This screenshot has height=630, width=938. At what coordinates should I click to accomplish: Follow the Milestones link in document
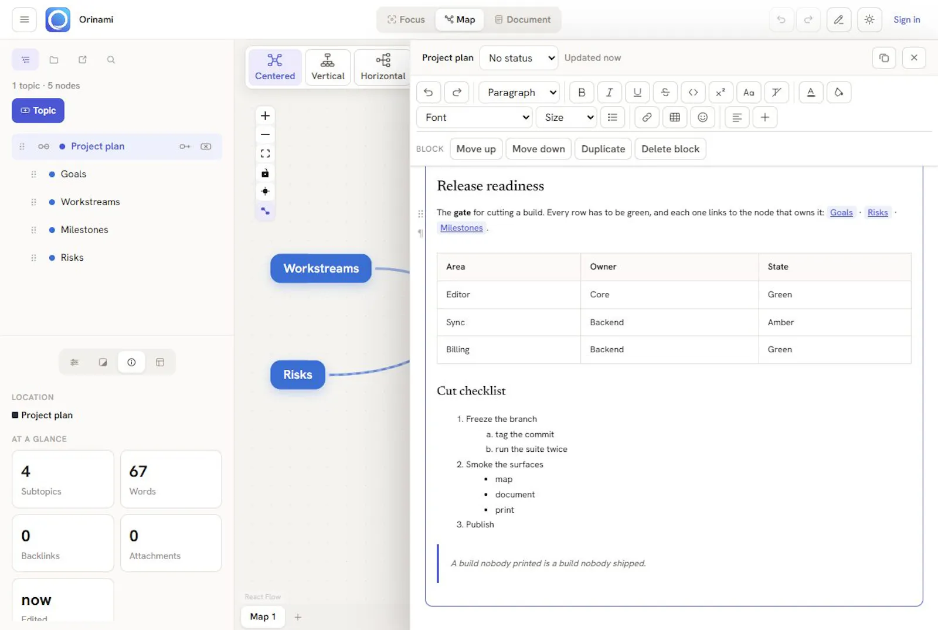(x=461, y=228)
